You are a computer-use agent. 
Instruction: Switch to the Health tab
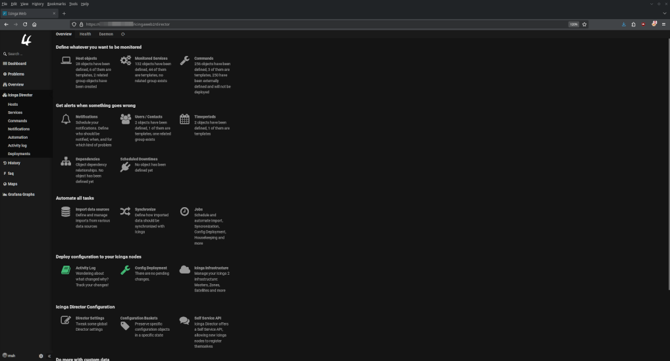[86, 34]
